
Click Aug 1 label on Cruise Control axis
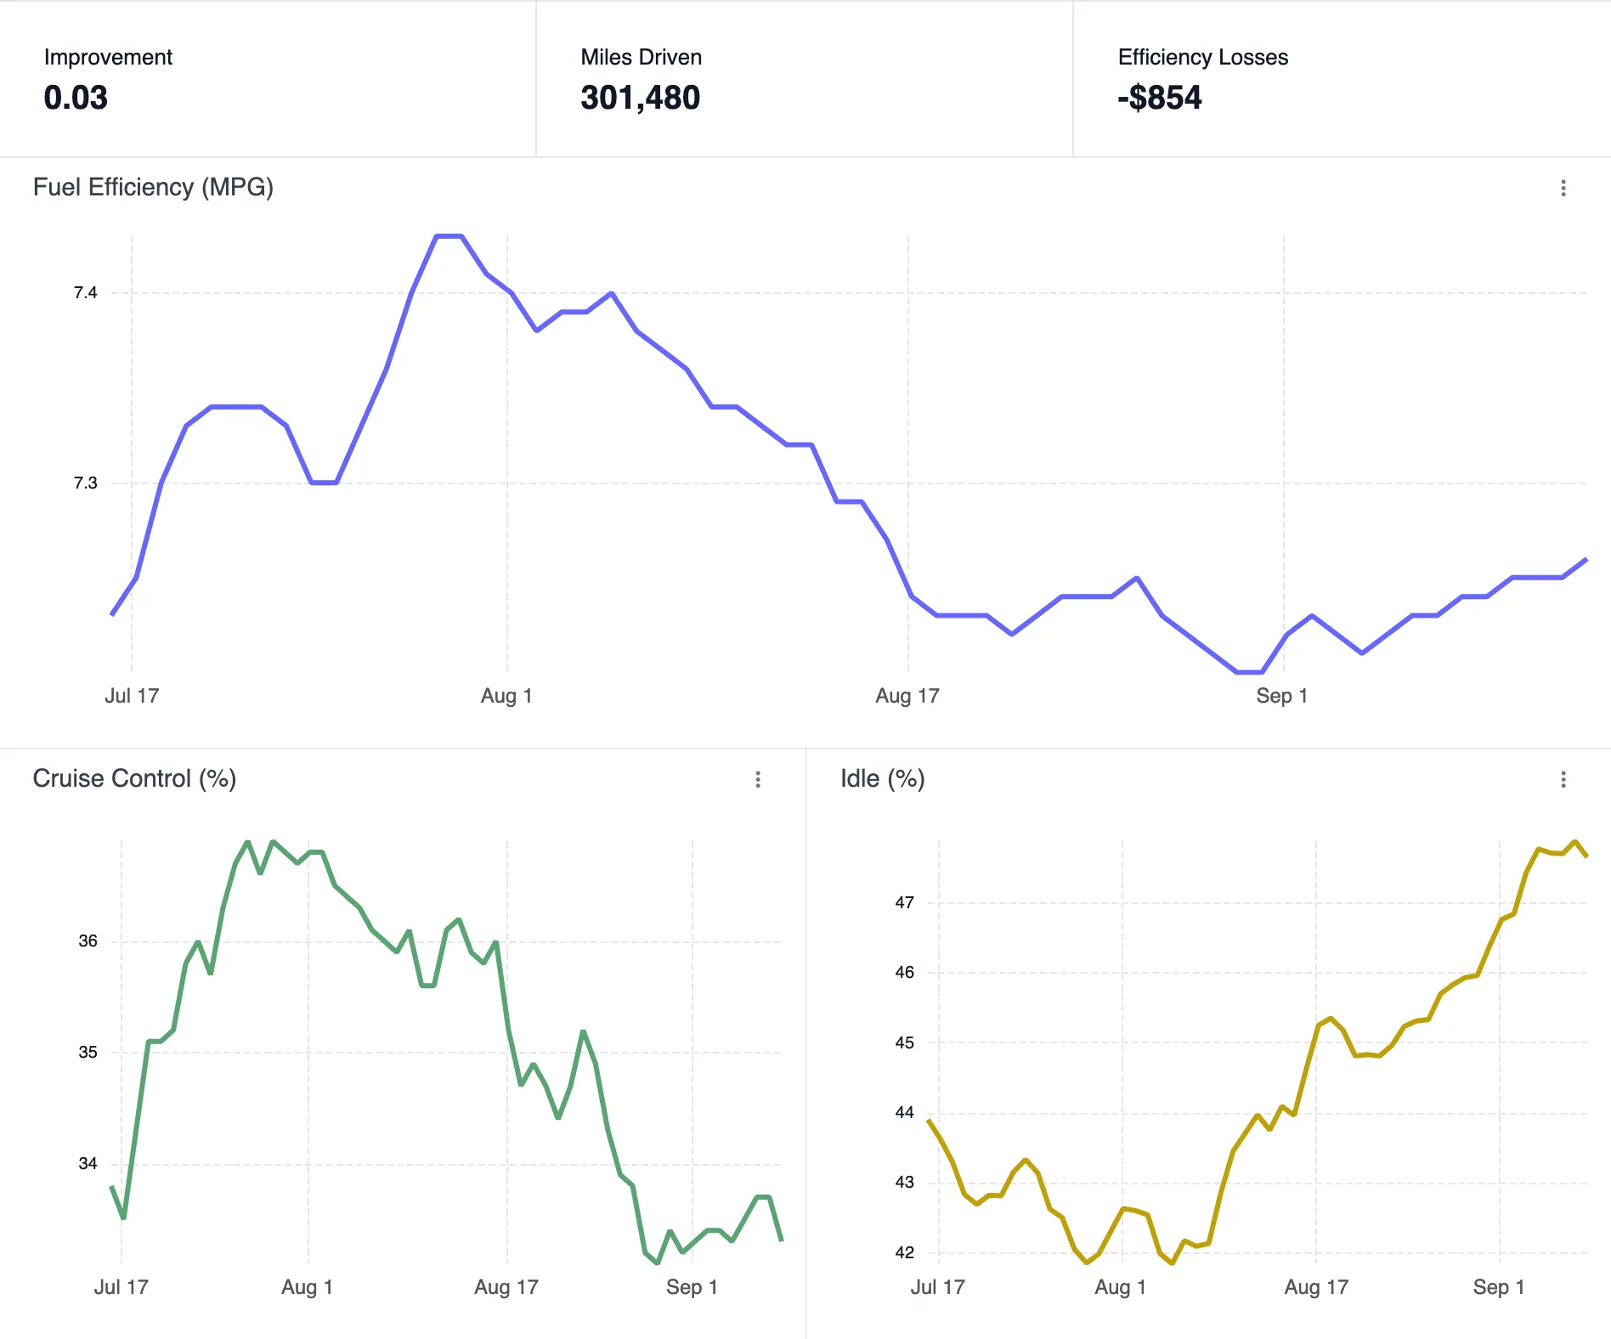(x=307, y=1287)
